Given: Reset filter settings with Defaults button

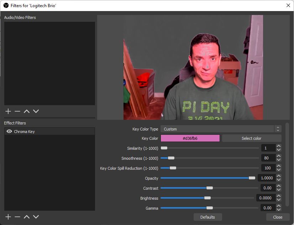Looking at the screenshot, I should (208, 217).
